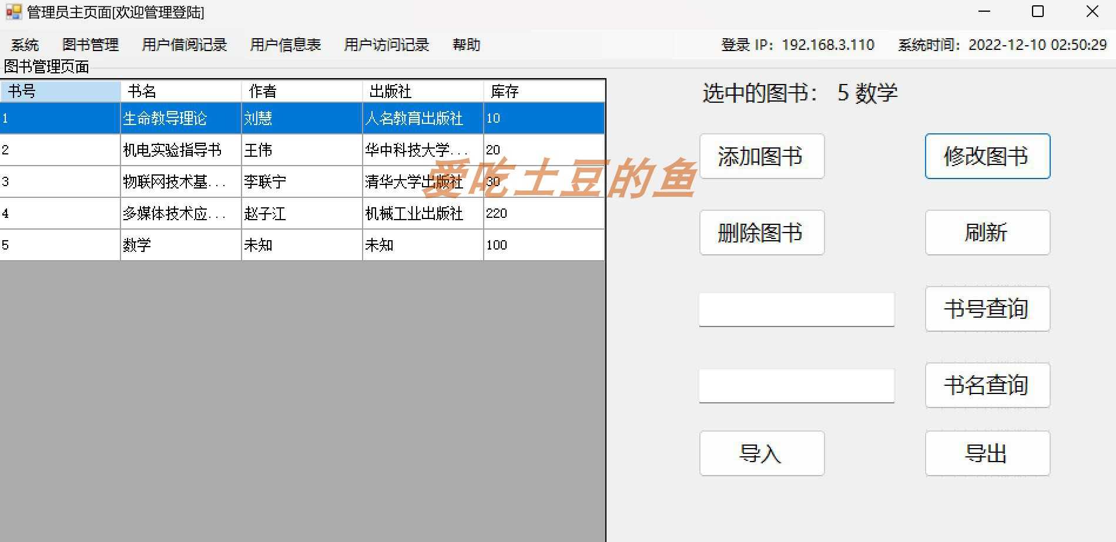Viewport: 1116px width, 542px height.
Task: Click the 导入 button to import data
Action: (761, 453)
